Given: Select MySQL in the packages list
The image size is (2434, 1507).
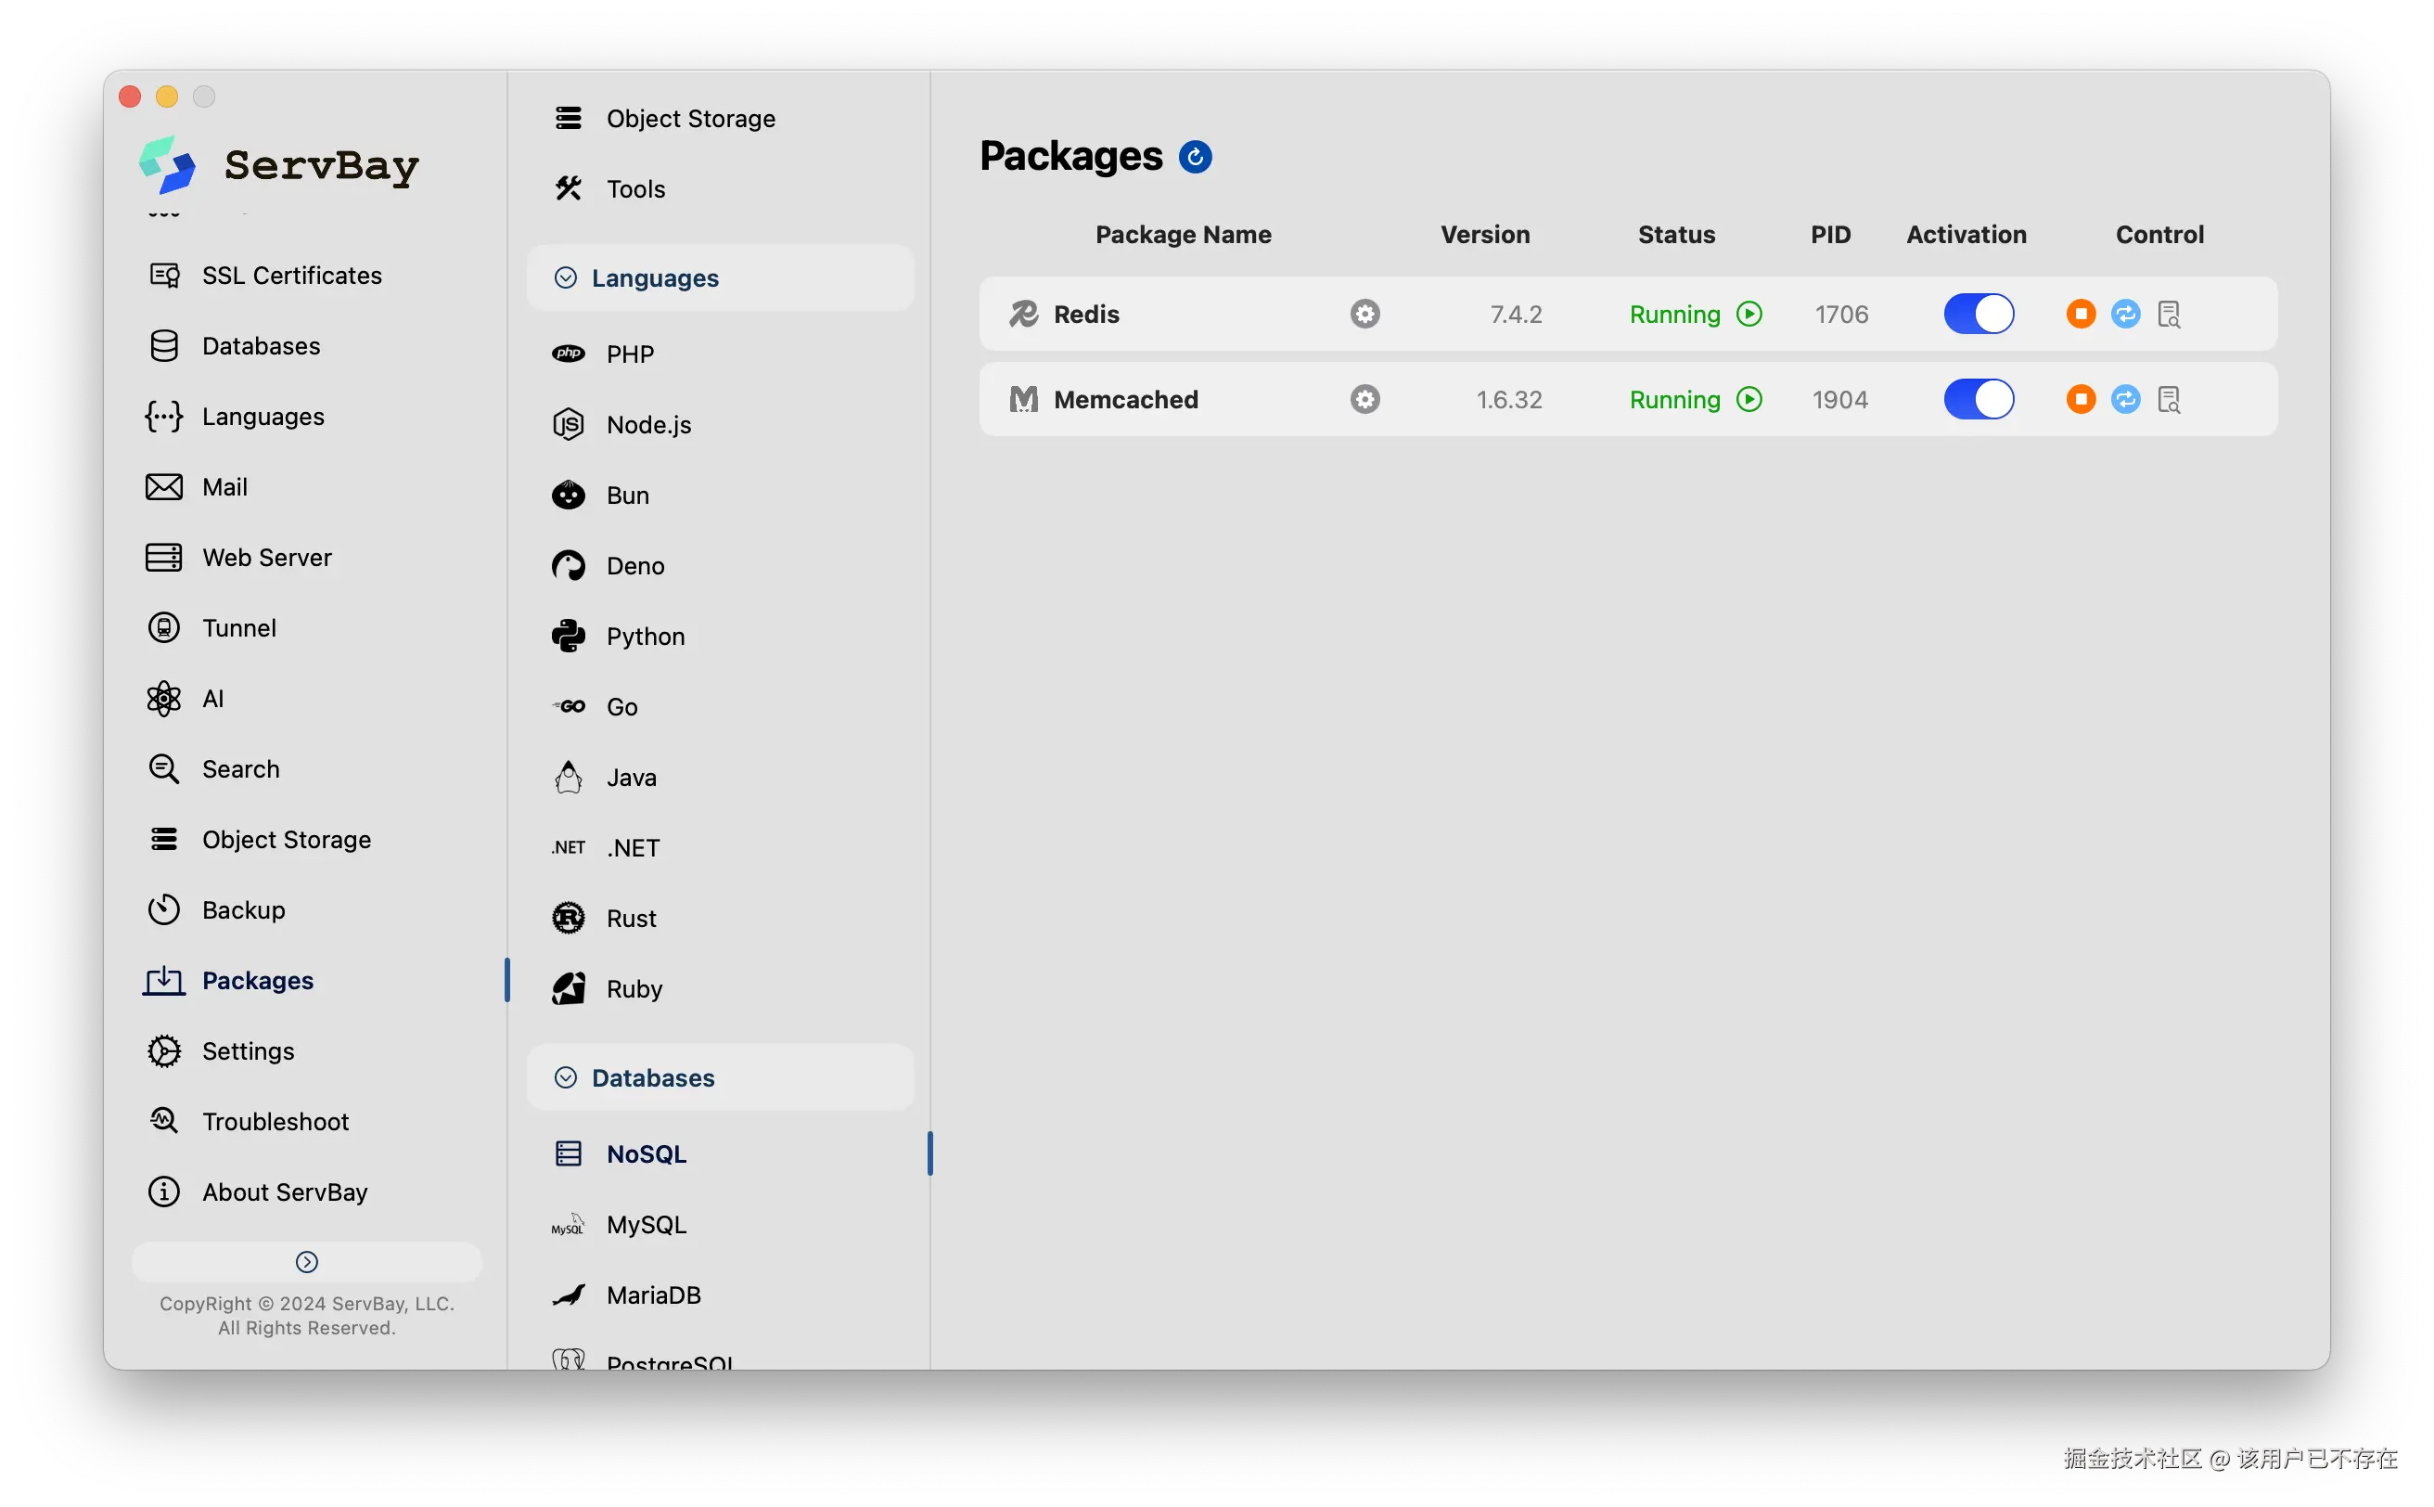Looking at the screenshot, I should coord(646,1225).
